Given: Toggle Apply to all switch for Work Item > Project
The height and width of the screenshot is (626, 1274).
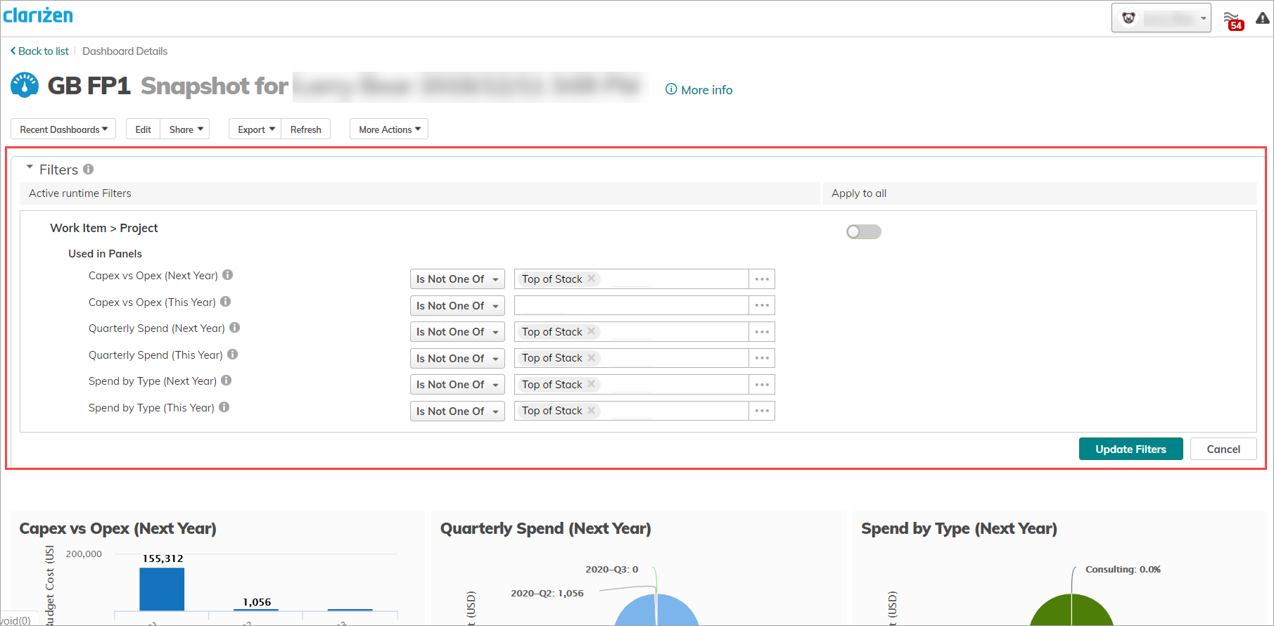Looking at the screenshot, I should 864,232.
